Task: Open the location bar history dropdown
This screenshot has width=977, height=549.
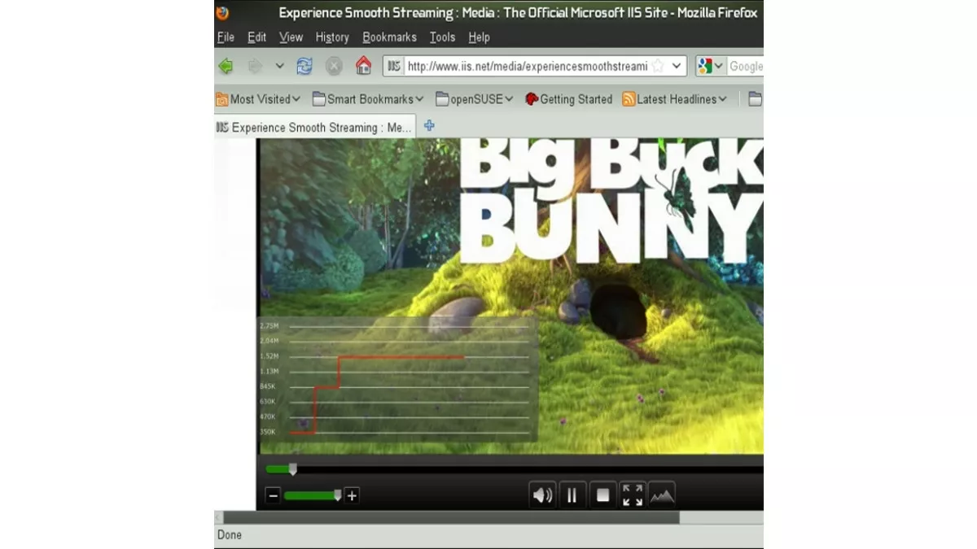Action: [x=675, y=66]
